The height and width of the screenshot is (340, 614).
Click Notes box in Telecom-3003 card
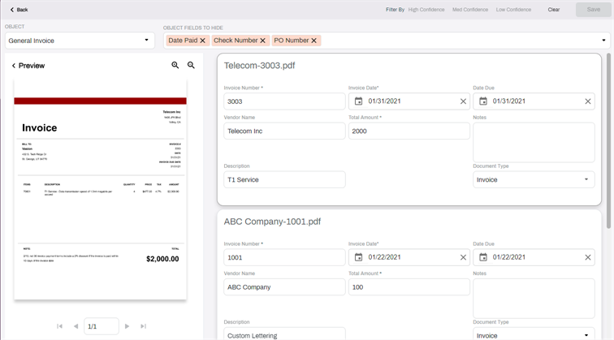pyautogui.click(x=534, y=143)
